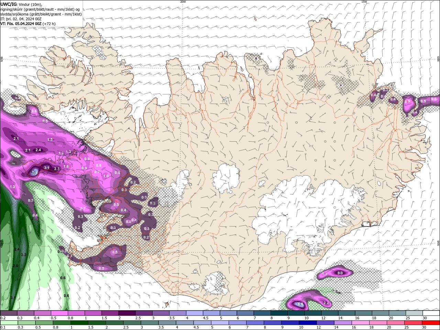Screen dimensions: 440x330
Task: Click the 'slydda/snjókoma' legend description line
Action: pos(41,14)
